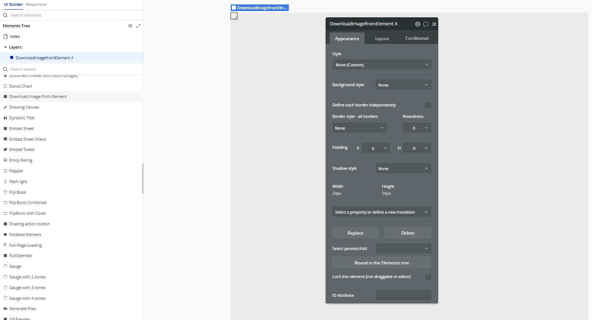Open the Background style dropdown
Image resolution: width=592 pixels, height=320 pixels.
(x=404, y=85)
